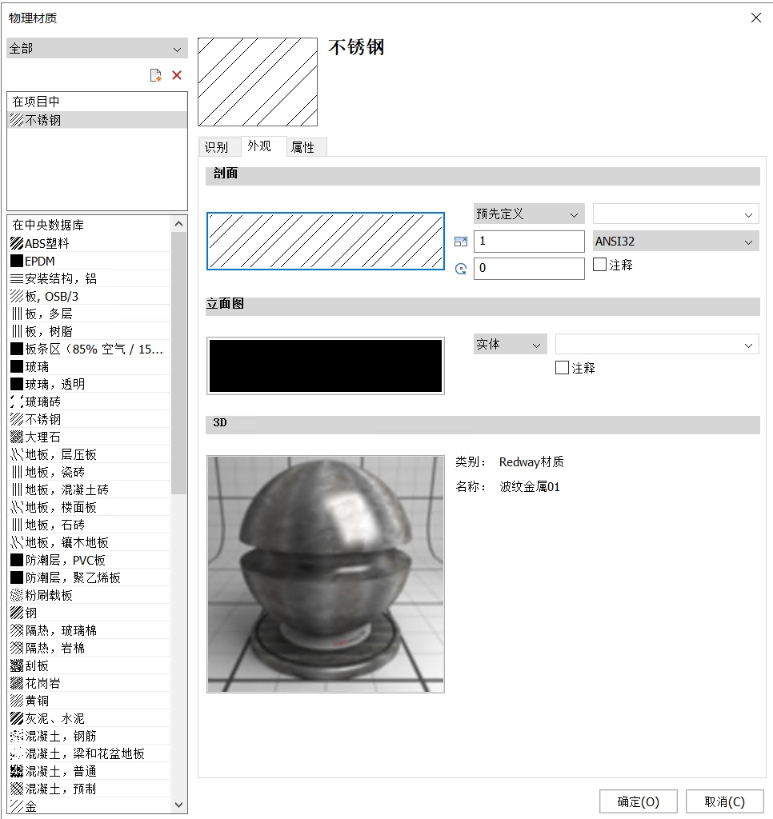Select 不锈钢 in the central database list
Viewport: 773px width, 819px height.
tap(90, 419)
